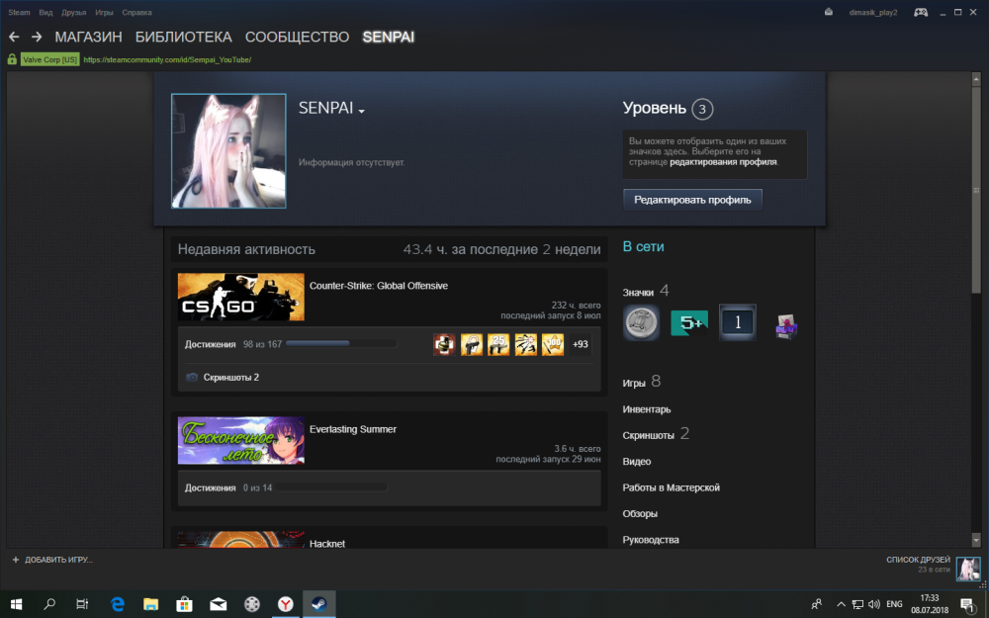Open the CS:GO game banner image
The height and width of the screenshot is (618, 989).
[241, 297]
